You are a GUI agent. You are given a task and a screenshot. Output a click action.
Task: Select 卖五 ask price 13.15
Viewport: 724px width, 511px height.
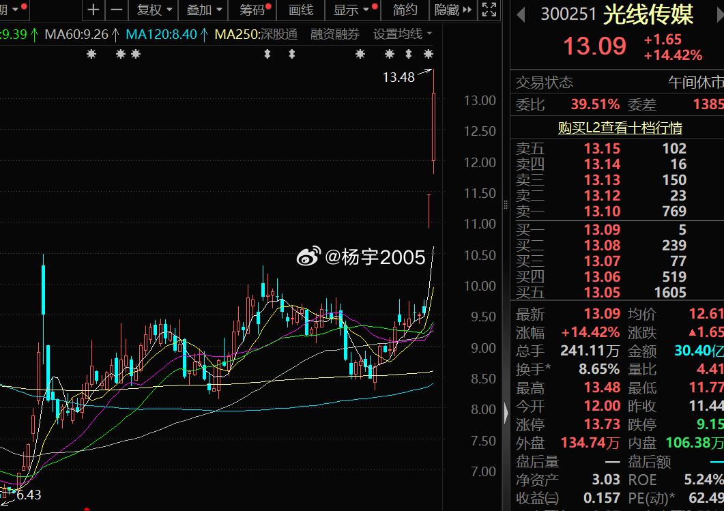pyautogui.click(x=602, y=149)
